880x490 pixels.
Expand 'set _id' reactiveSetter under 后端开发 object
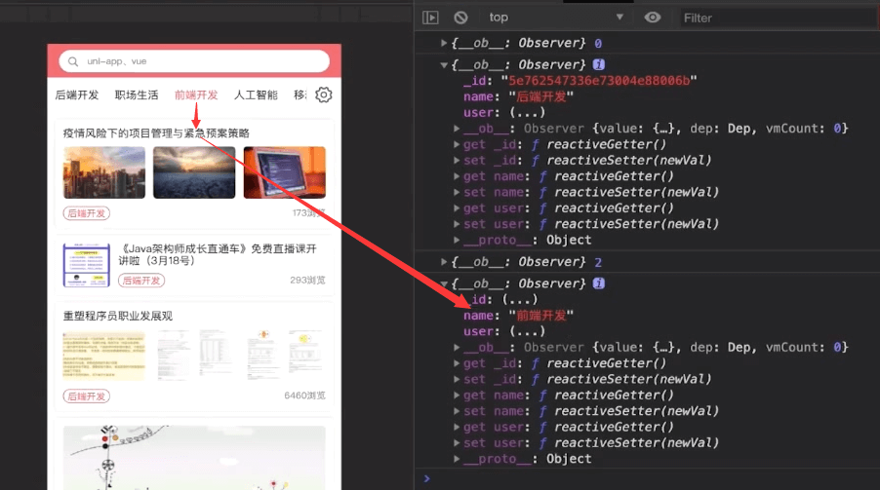coord(457,161)
